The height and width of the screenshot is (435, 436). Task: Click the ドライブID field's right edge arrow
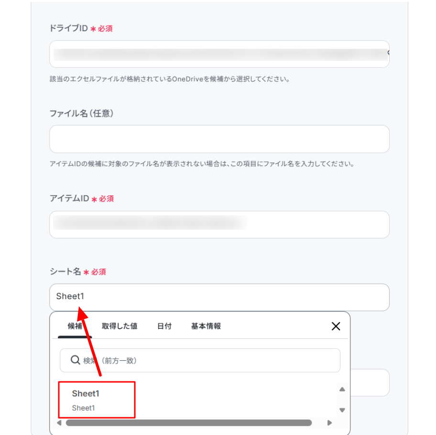click(388, 53)
